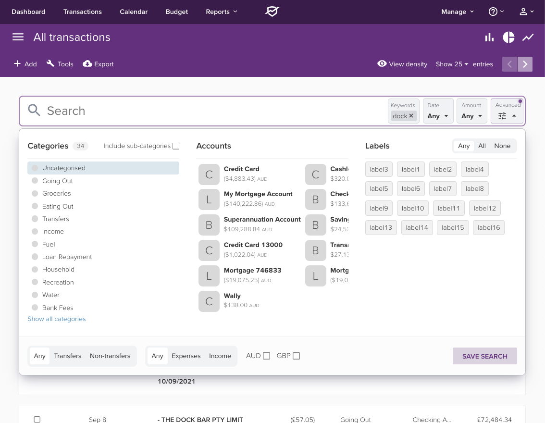
Task: Tick the GBP currency checkbox
Action: point(296,356)
